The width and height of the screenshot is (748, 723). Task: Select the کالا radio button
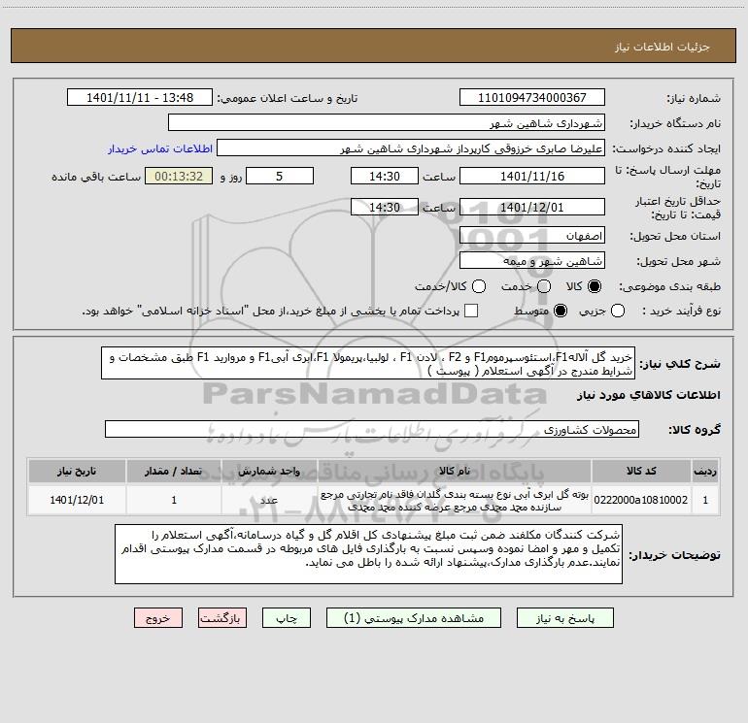595,286
